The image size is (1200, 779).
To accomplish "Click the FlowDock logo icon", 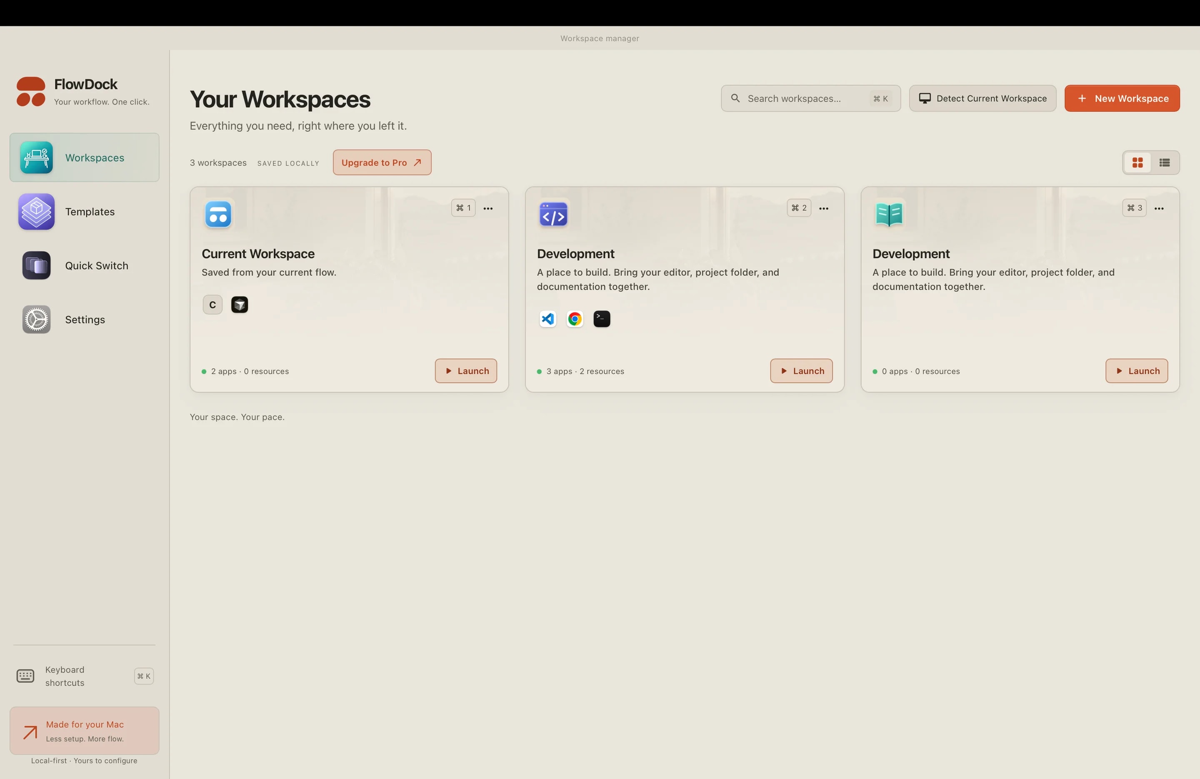I will pyautogui.click(x=31, y=92).
